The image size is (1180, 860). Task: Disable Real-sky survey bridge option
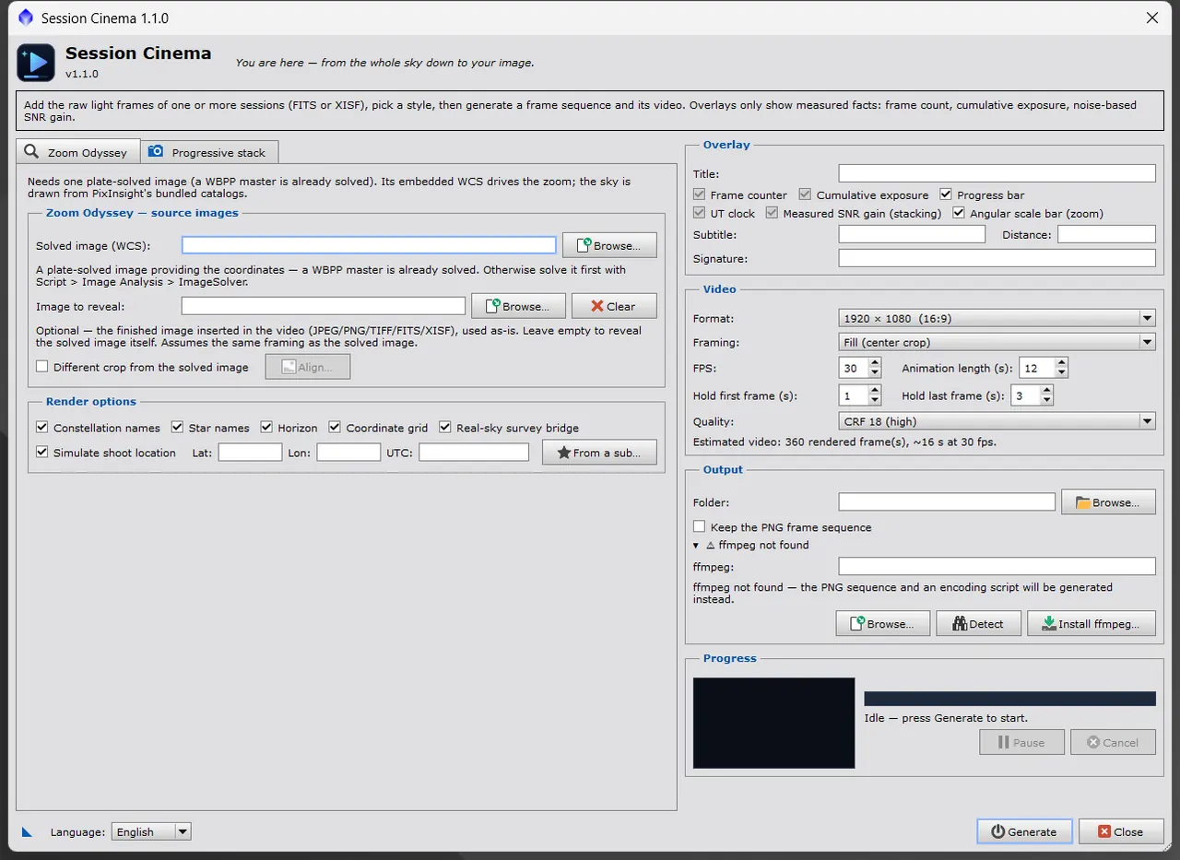point(444,428)
